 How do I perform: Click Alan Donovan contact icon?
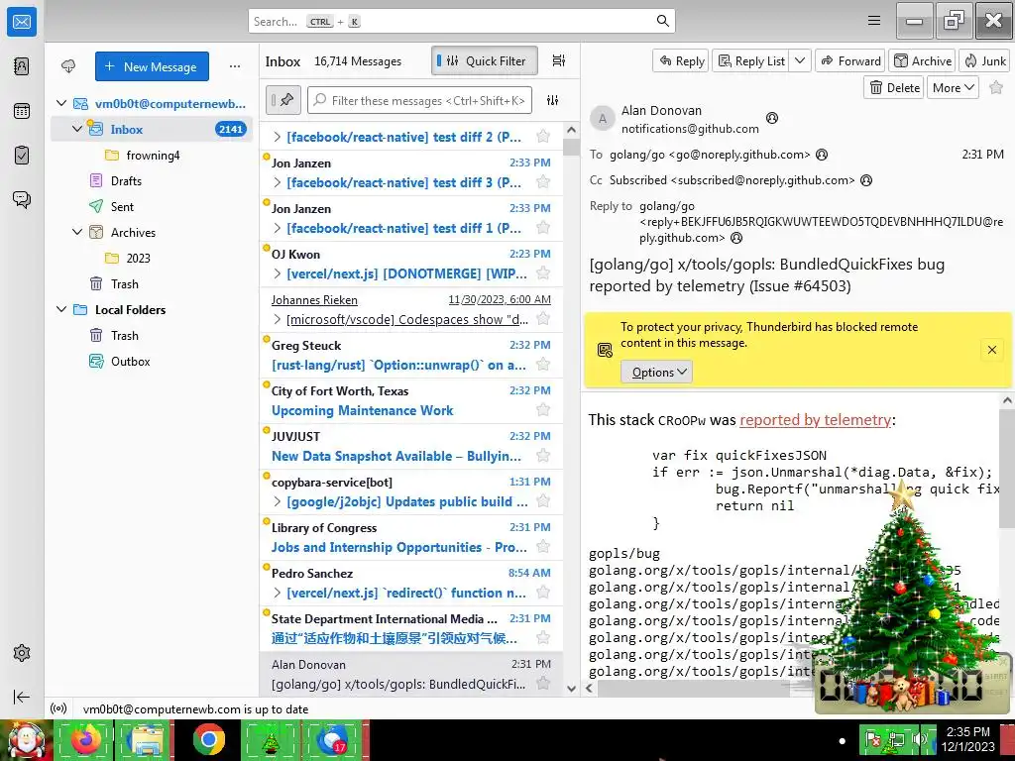click(771, 118)
